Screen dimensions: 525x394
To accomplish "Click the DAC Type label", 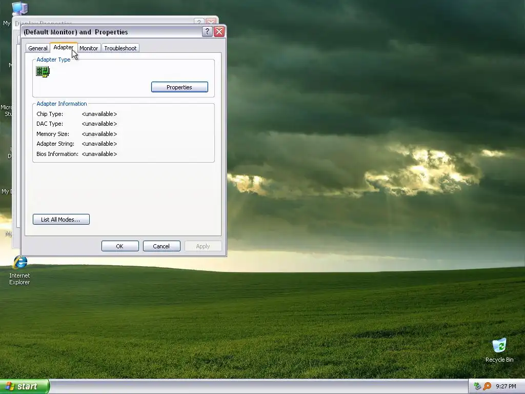I will coord(50,124).
